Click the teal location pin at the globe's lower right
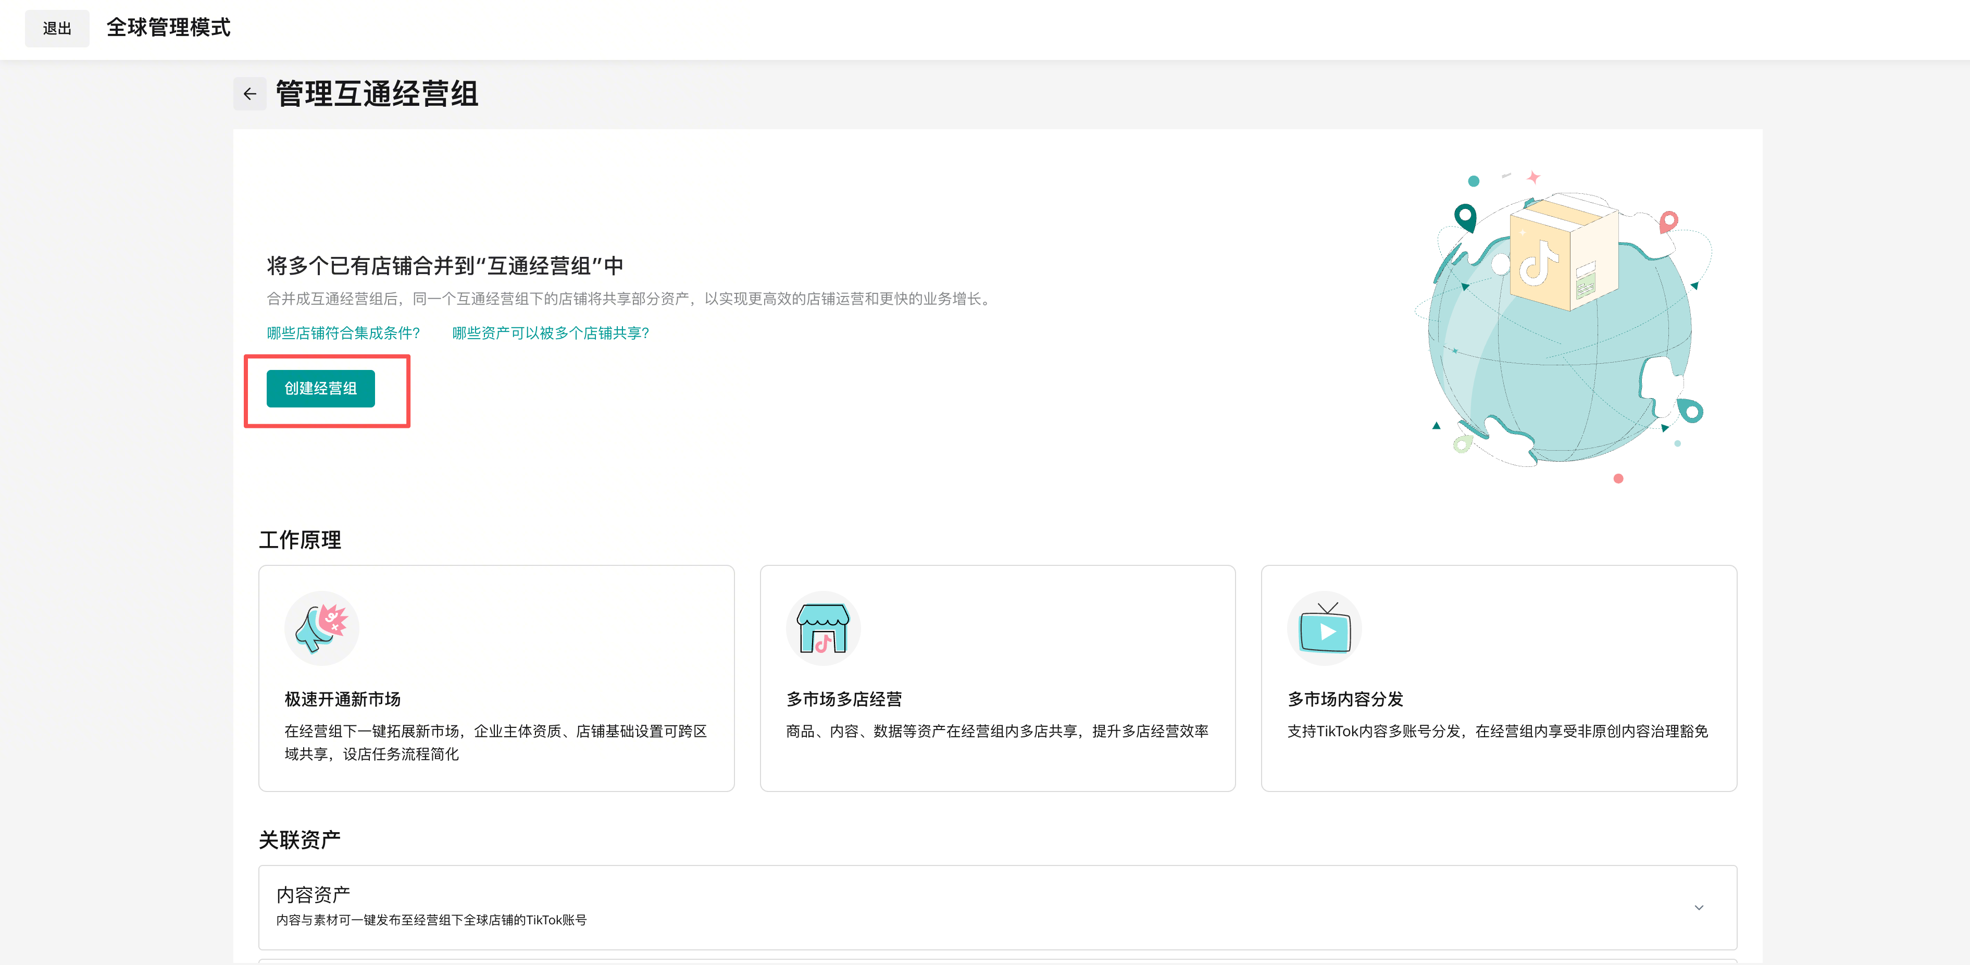The height and width of the screenshot is (965, 1970). (x=1692, y=411)
